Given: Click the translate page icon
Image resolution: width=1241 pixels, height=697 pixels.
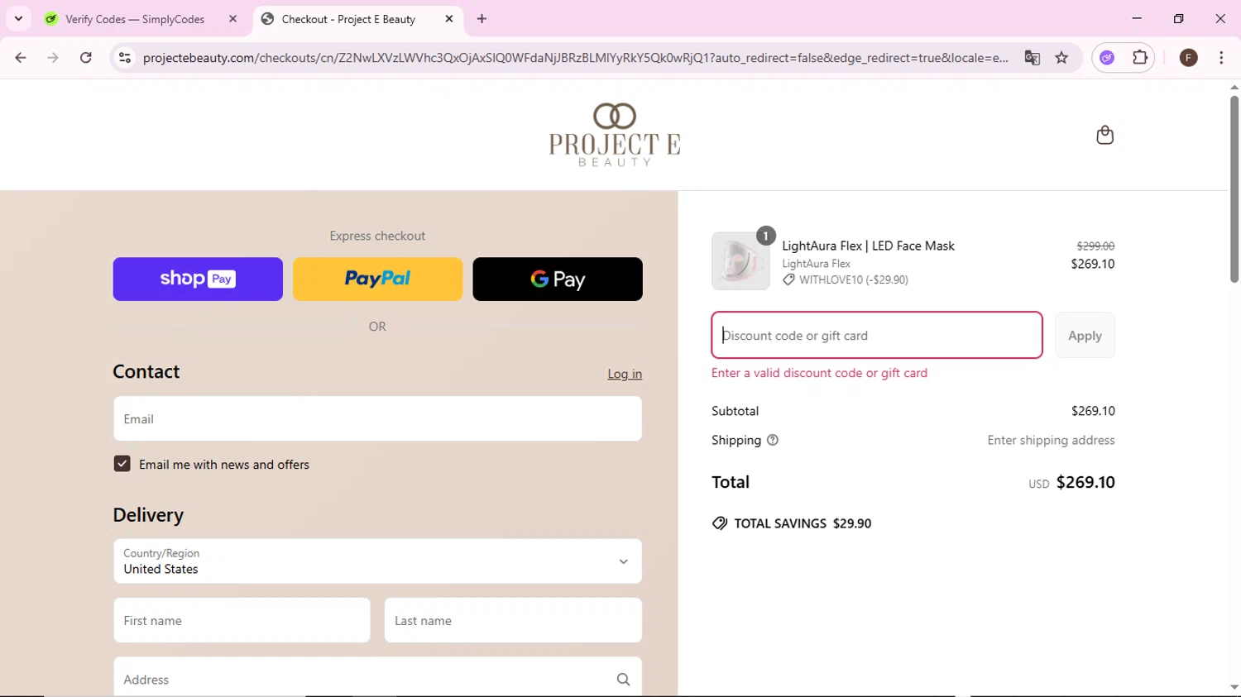Looking at the screenshot, I should [x=1032, y=58].
